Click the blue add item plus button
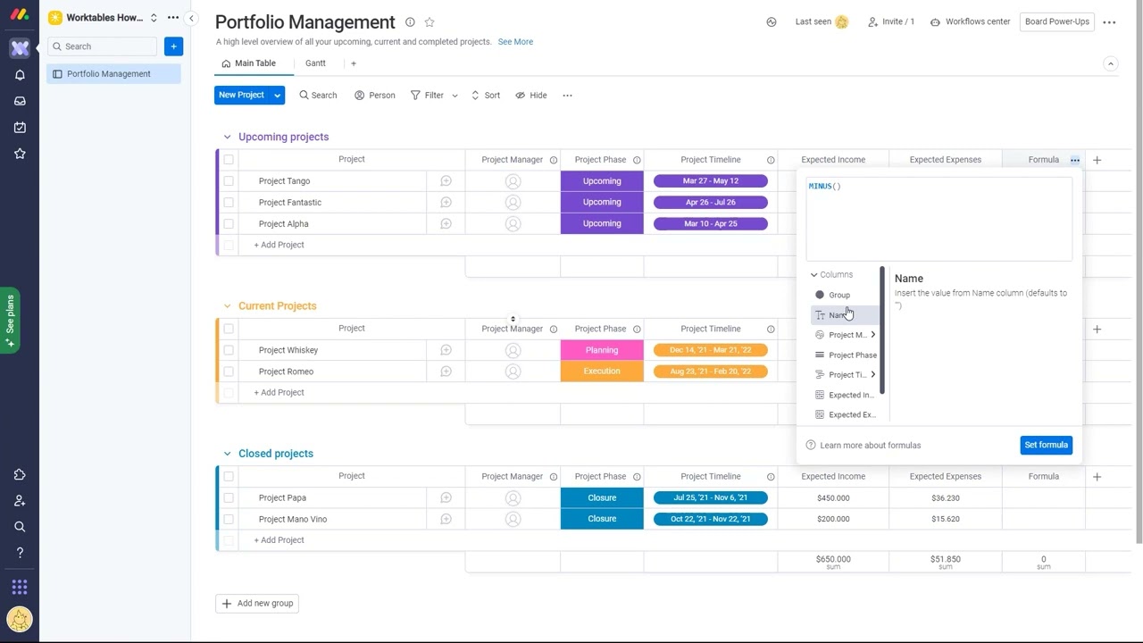The image size is (1143, 643). [x=173, y=46]
